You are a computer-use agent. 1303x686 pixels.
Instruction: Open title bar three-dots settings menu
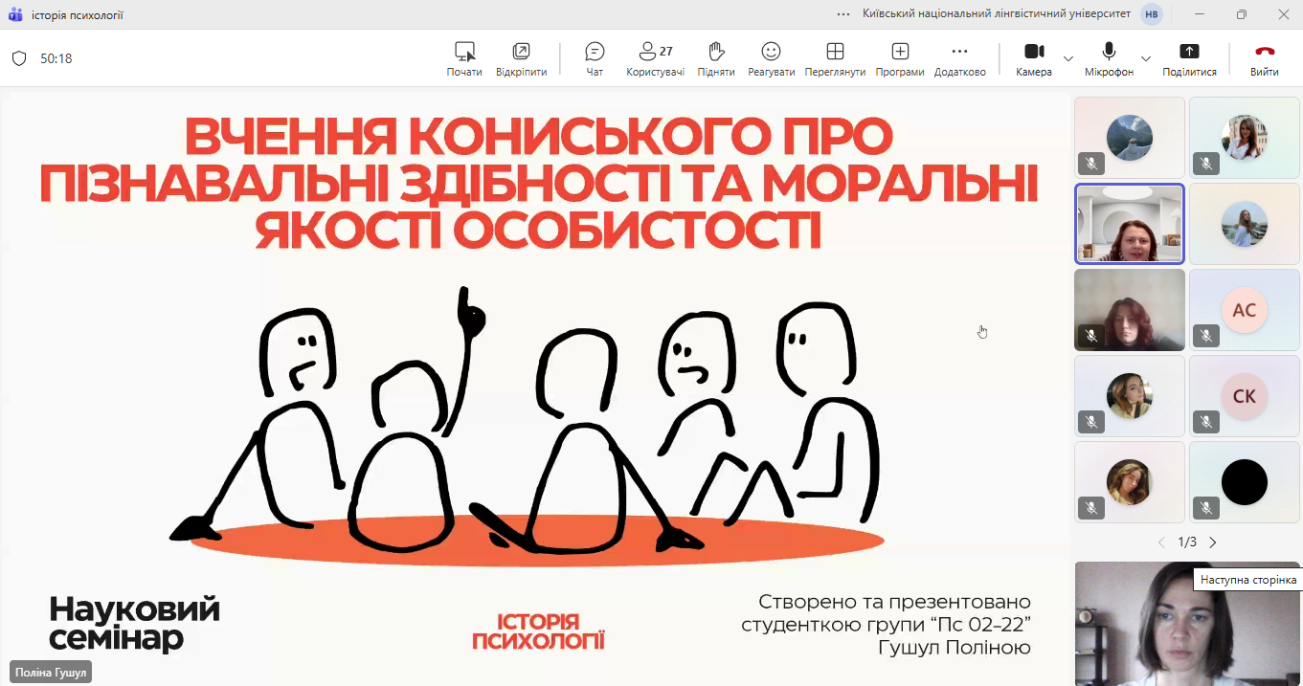pyautogui.click(x=843, y=14)
